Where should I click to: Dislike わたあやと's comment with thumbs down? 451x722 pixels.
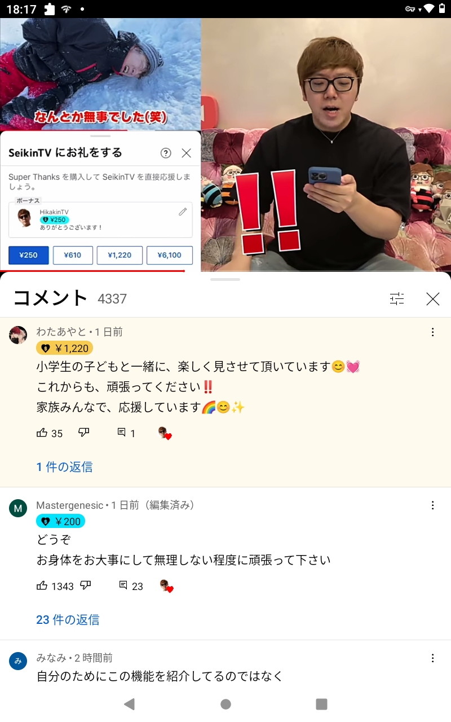pos(84,433)
